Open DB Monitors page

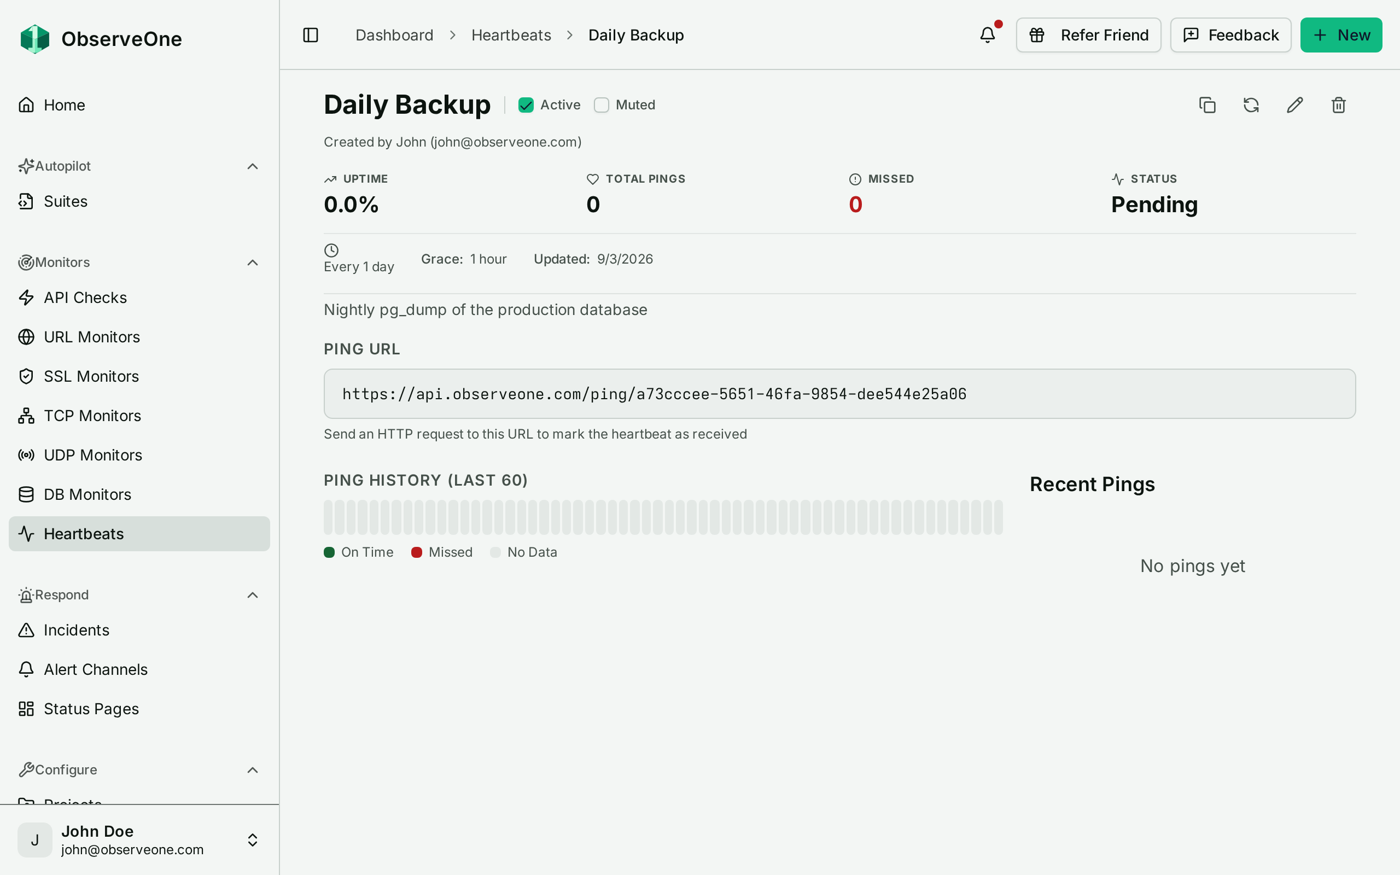(x=139, y=494)
